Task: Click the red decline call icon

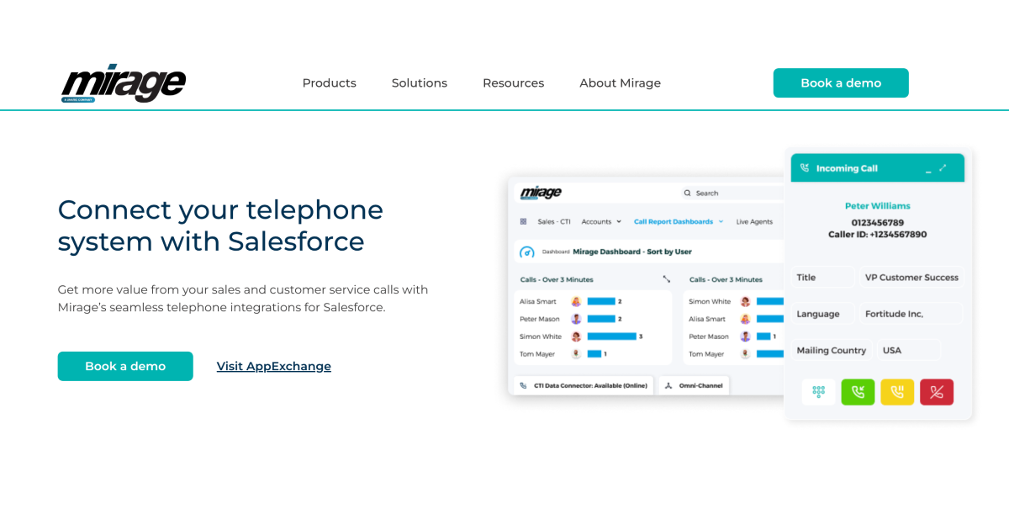Action: [937, 392]
